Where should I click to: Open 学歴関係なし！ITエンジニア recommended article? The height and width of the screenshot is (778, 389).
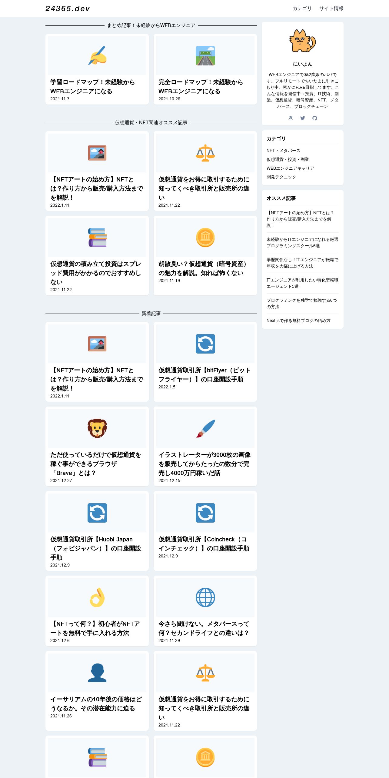(x=302, y=263)
